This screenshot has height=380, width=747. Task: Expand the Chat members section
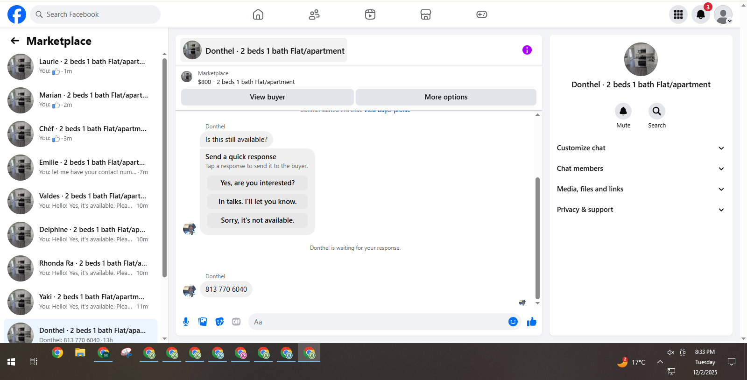point(641,169)
